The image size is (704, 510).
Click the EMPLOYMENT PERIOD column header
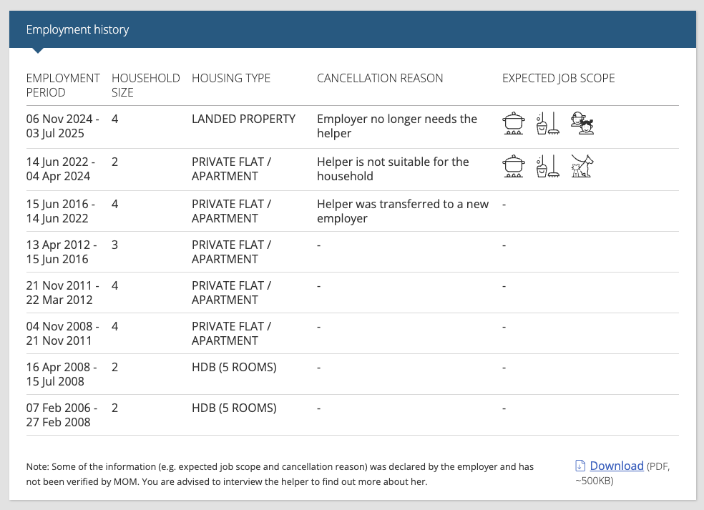click(x=63, y=85)
